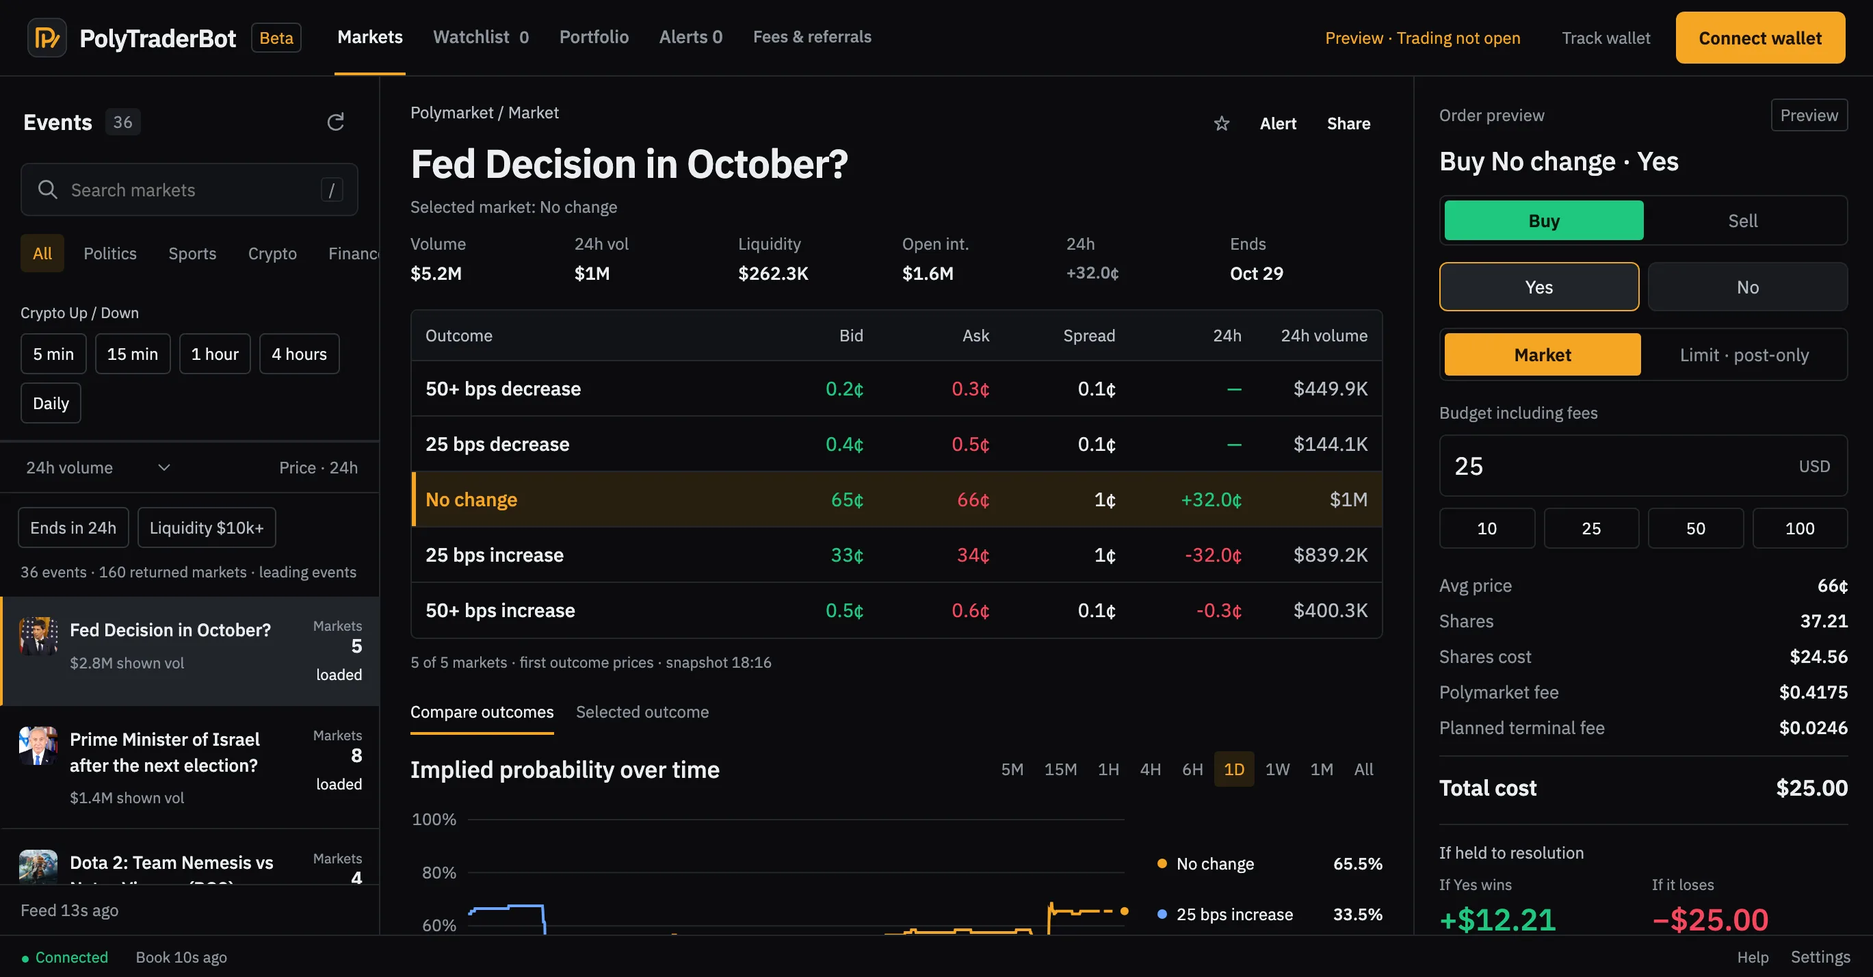1873x977 pixels.
Task: Open Settings in the footer
Action: tap(1820, 957)
